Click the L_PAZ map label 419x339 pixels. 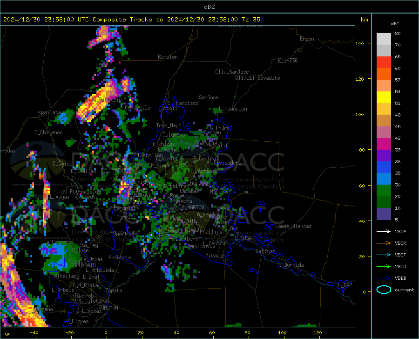tap(345, 285)
